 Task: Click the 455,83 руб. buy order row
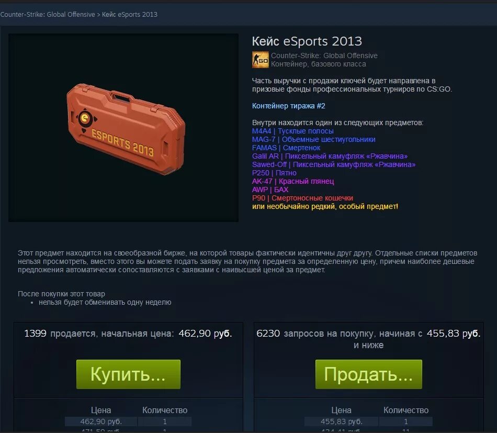click(x=368, y=421)
